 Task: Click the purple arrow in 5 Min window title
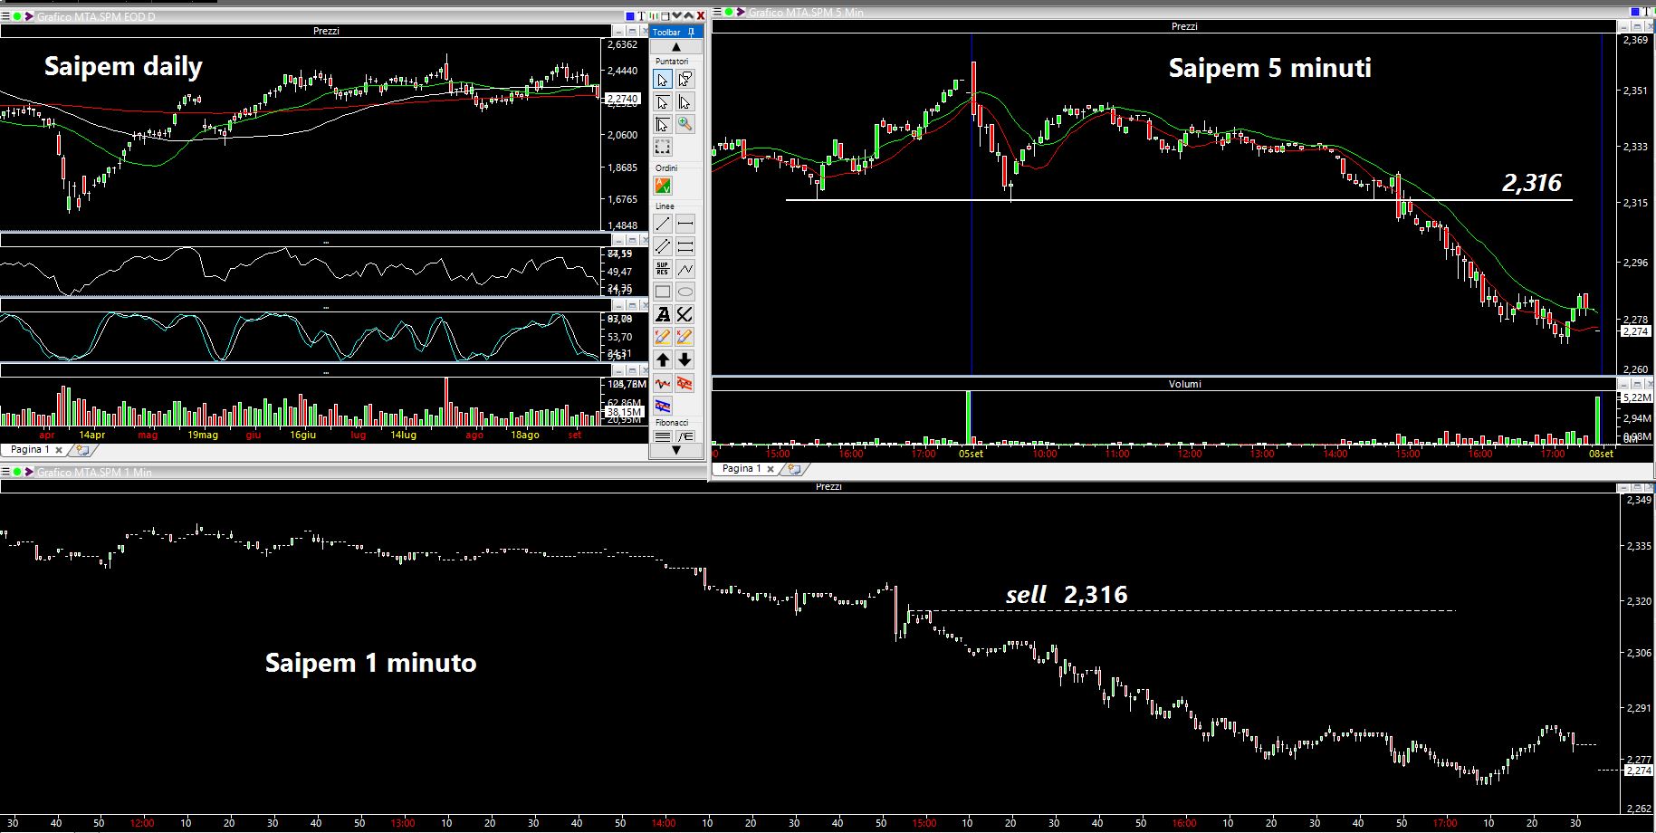[741, 12]
